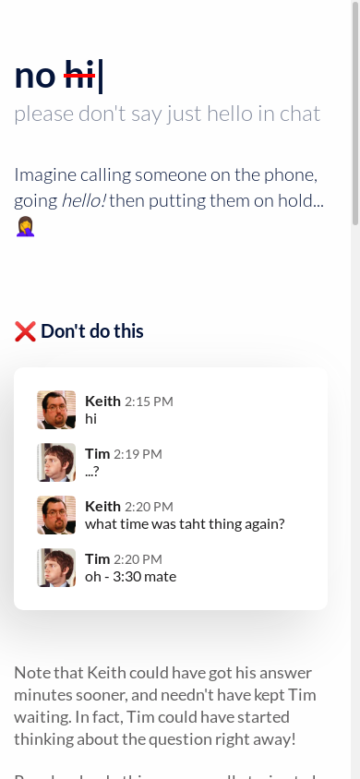The height and width of the screenshot is (779, 360).
Task: Click the 2:19 PM timestamp
Action: pyautogui.click(x=138, y=454)
